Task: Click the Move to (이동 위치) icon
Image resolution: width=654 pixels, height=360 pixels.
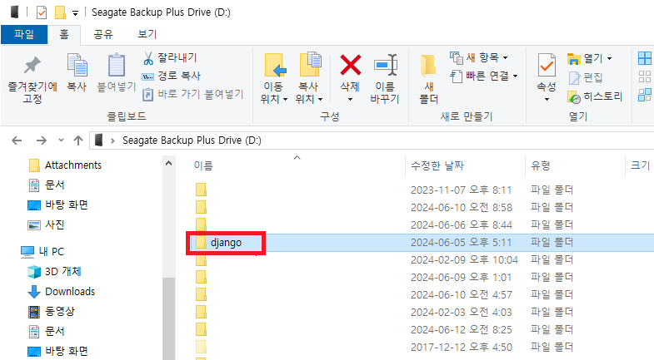Action: [x=274, y=66]
